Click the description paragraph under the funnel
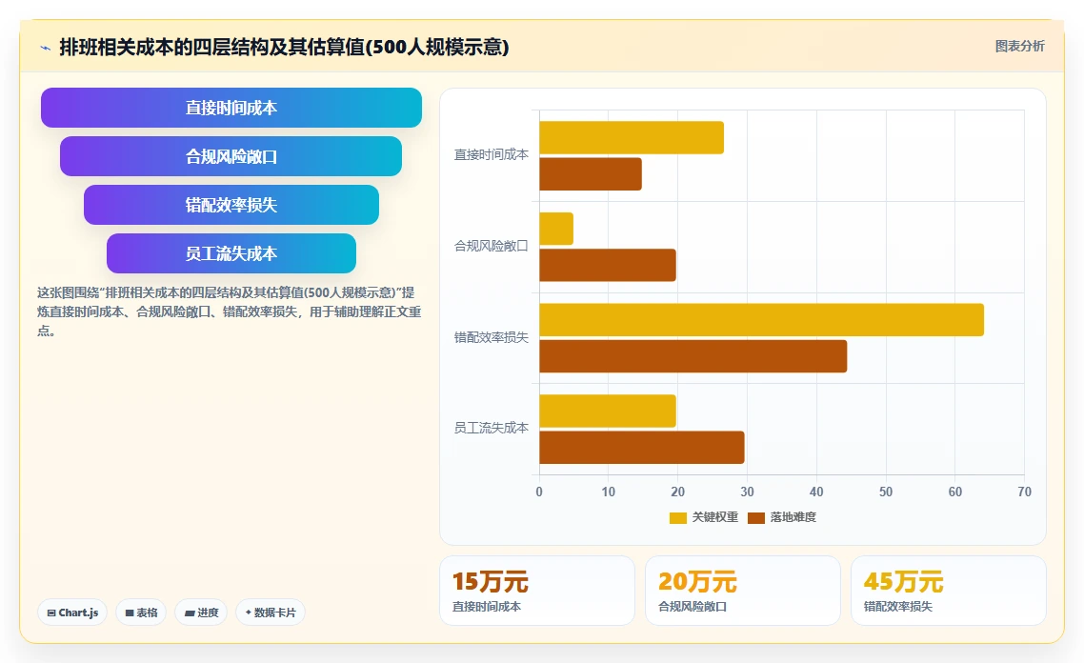The width and height of the screenshot is (1084, 663). tap(229, 311)
